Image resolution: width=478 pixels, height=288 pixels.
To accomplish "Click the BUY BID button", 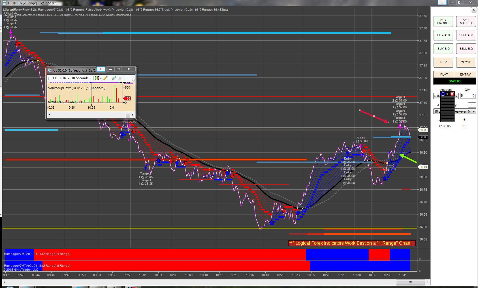I will click(x=443, y=49).
